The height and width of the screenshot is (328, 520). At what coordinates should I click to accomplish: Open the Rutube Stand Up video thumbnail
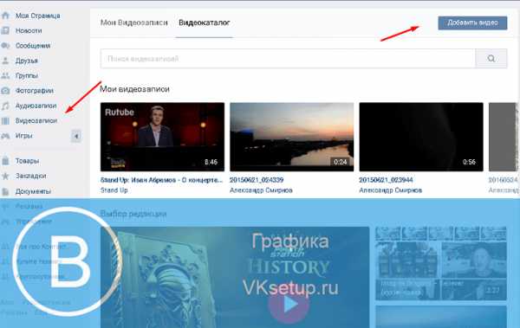point(163,137)
